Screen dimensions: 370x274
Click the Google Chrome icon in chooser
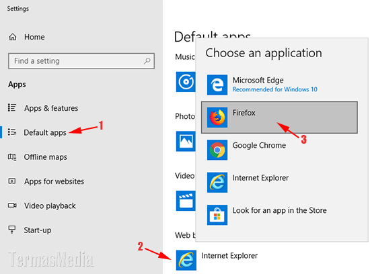tap(217, 150)
